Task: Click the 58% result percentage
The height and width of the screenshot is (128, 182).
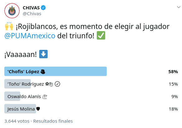Action: [x=173, y=72]
